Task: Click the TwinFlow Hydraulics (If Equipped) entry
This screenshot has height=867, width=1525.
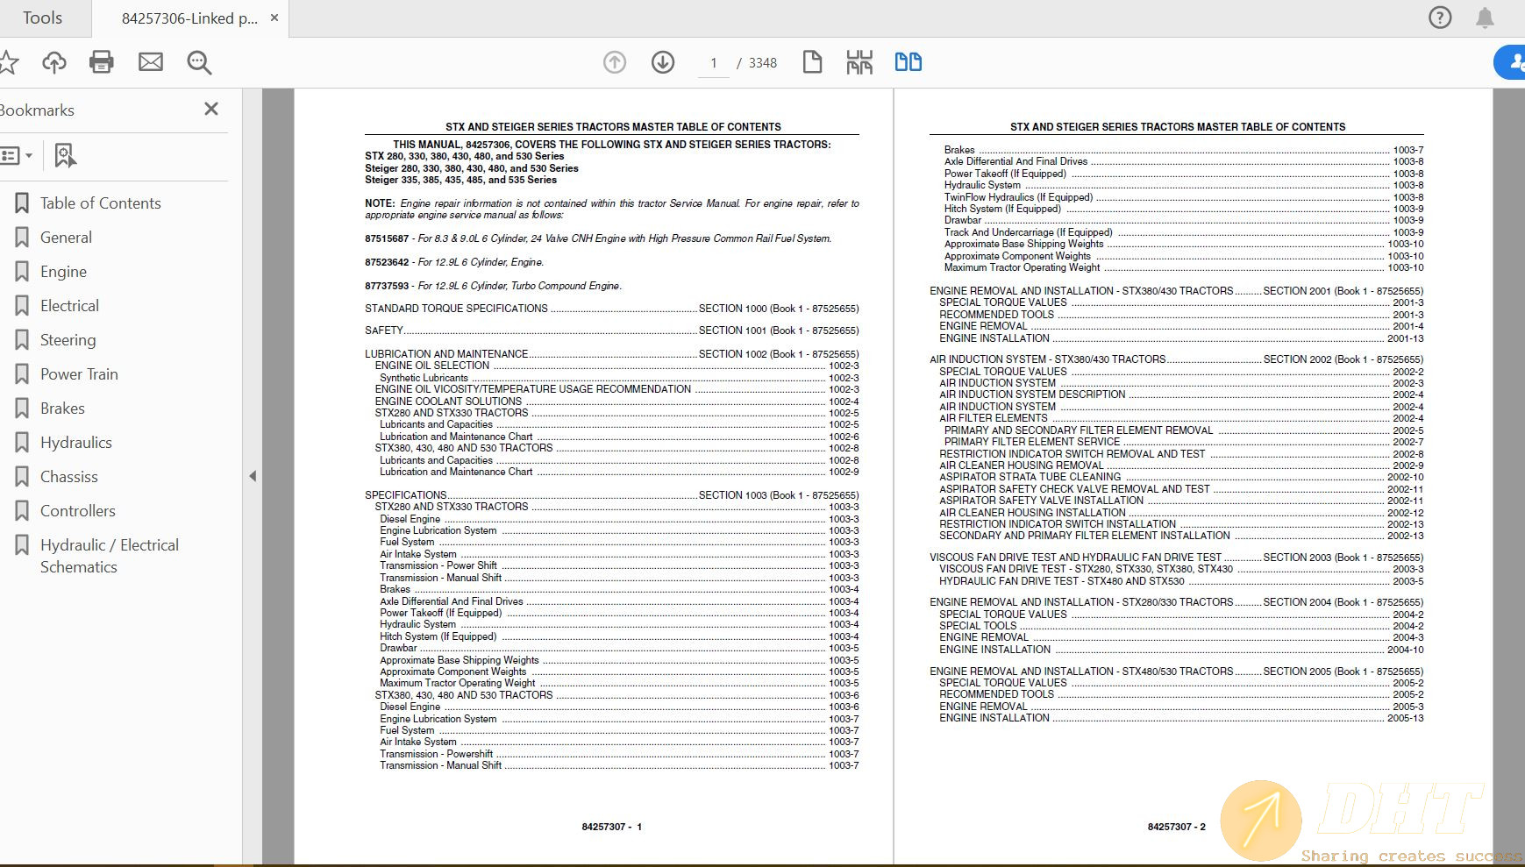Action: point(1184,197)
